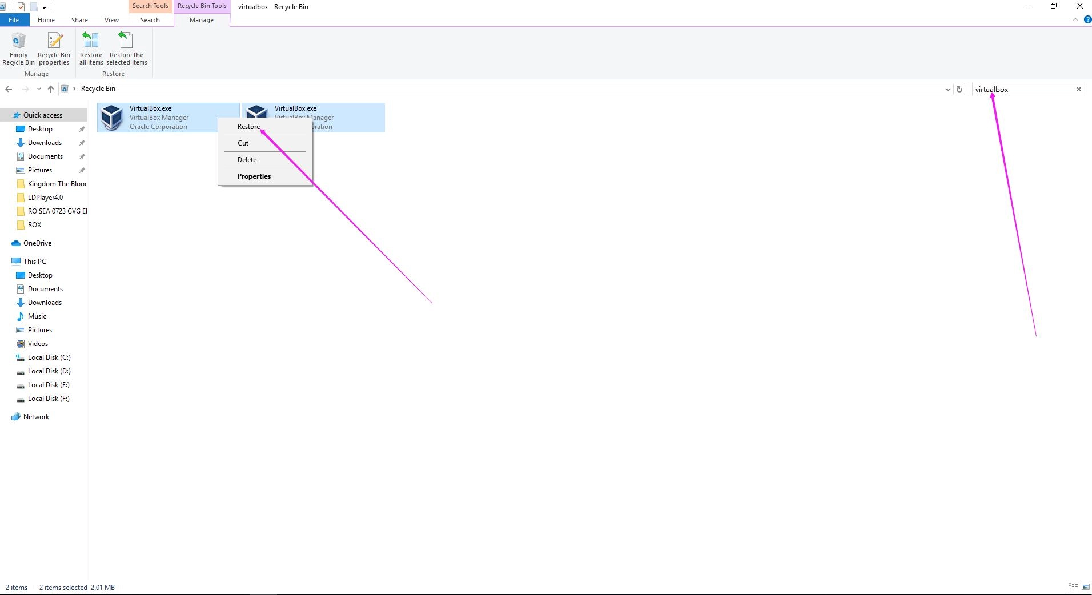Open address bar history dropdown
The height and width of the screenshot is (595, 1092).
coord(948,89)
